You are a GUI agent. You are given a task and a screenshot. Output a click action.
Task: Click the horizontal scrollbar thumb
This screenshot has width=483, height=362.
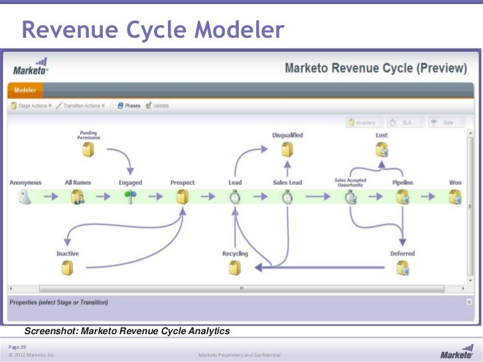pyautogui.click(x=241, y=288)
